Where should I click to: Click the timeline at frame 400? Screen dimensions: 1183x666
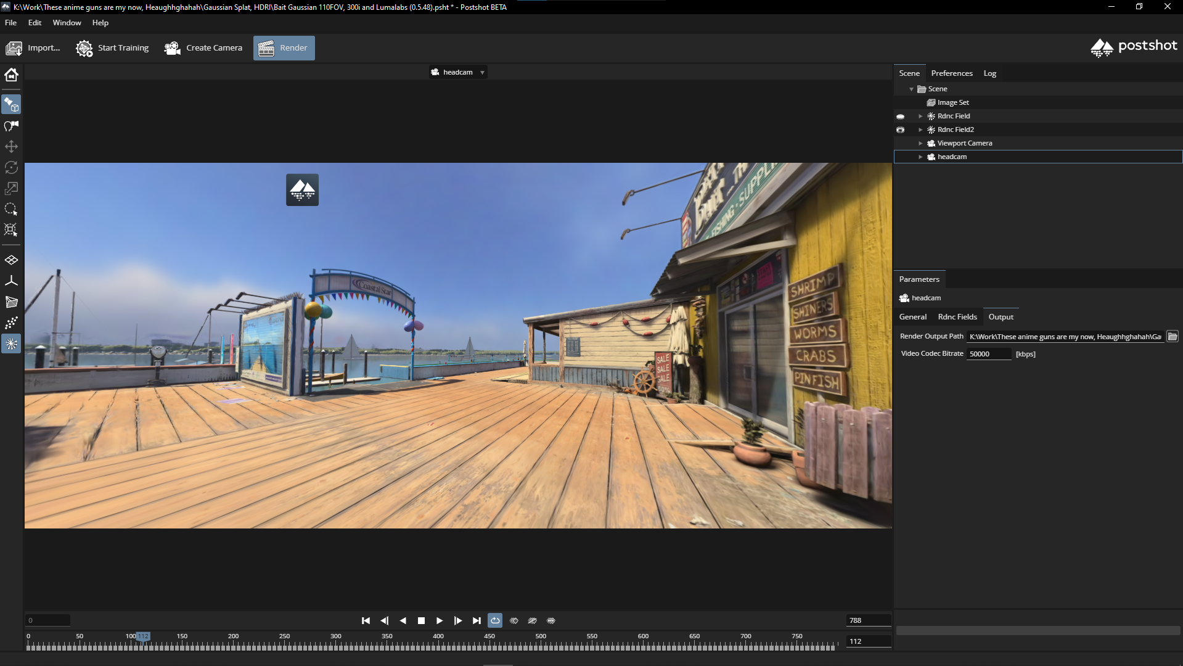click(438, 646)
